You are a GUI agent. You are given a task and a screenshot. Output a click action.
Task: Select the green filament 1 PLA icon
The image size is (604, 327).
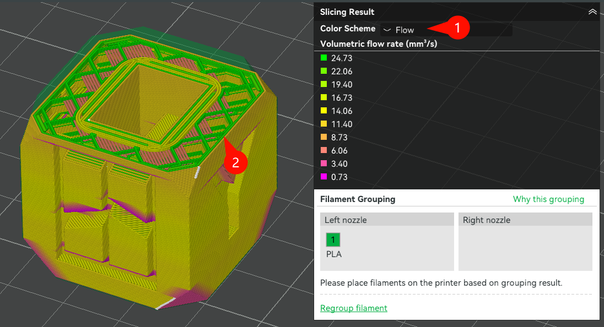click(x=333, y=239)
